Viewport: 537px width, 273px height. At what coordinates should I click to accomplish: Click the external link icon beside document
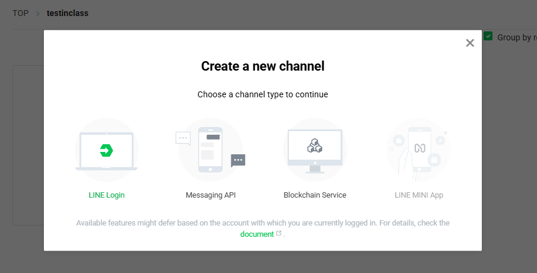pos(279,233)
